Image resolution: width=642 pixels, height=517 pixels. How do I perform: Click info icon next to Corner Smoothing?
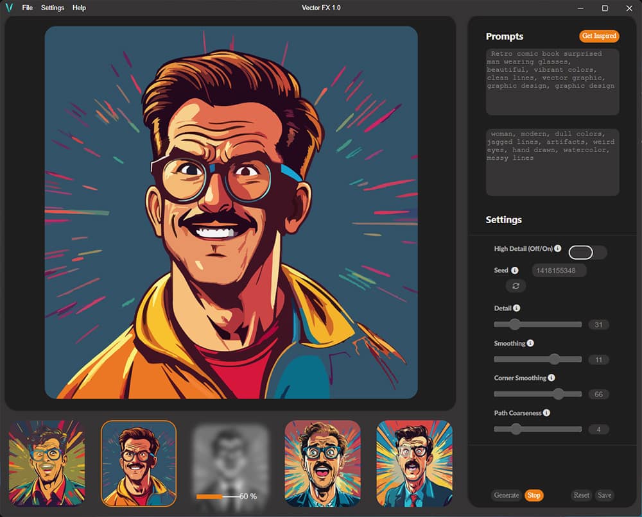(551, 378)
